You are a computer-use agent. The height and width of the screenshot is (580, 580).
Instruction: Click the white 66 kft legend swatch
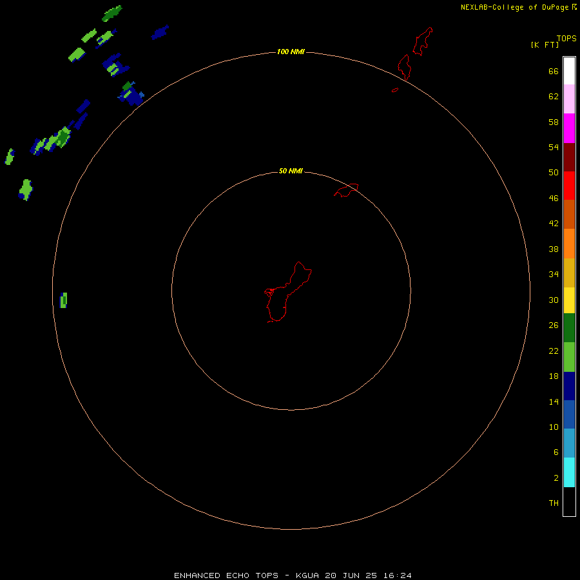(569, 71)
